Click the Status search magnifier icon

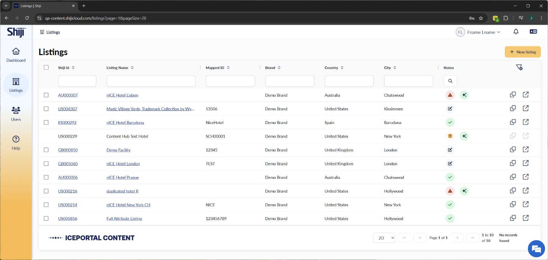(x=450, y=81)
